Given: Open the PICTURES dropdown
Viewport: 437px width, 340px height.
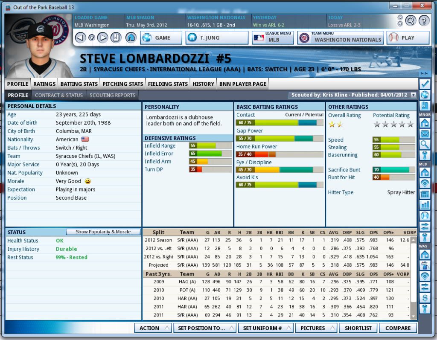Looking at the screenshot, I should click(x=316, y=328).
